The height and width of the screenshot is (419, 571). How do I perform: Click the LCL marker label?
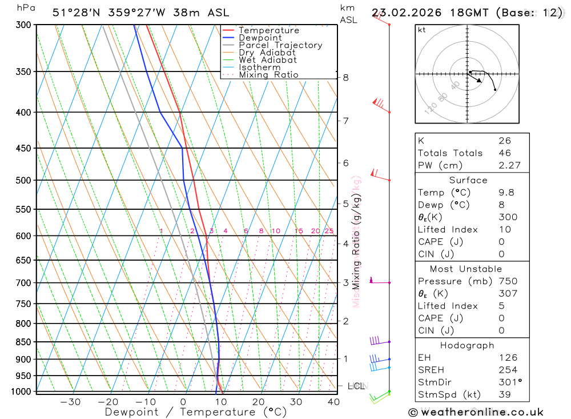[x=356, y=386]
